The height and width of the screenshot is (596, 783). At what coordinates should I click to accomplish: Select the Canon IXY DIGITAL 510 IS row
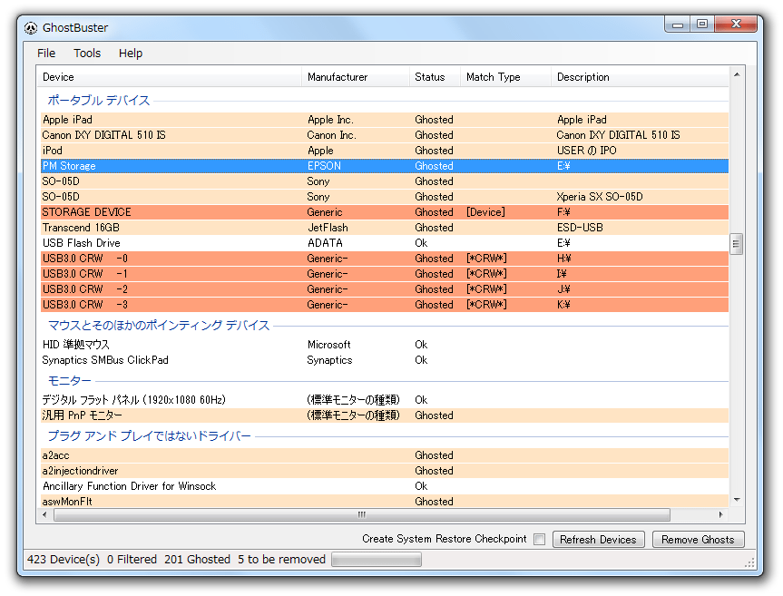pos(384,135)
